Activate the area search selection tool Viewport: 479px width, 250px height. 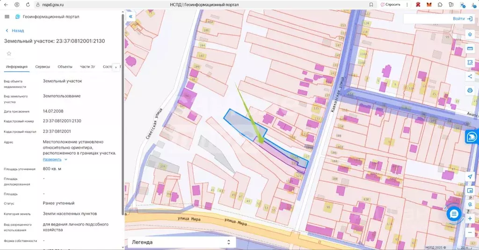tap(470, 63)
